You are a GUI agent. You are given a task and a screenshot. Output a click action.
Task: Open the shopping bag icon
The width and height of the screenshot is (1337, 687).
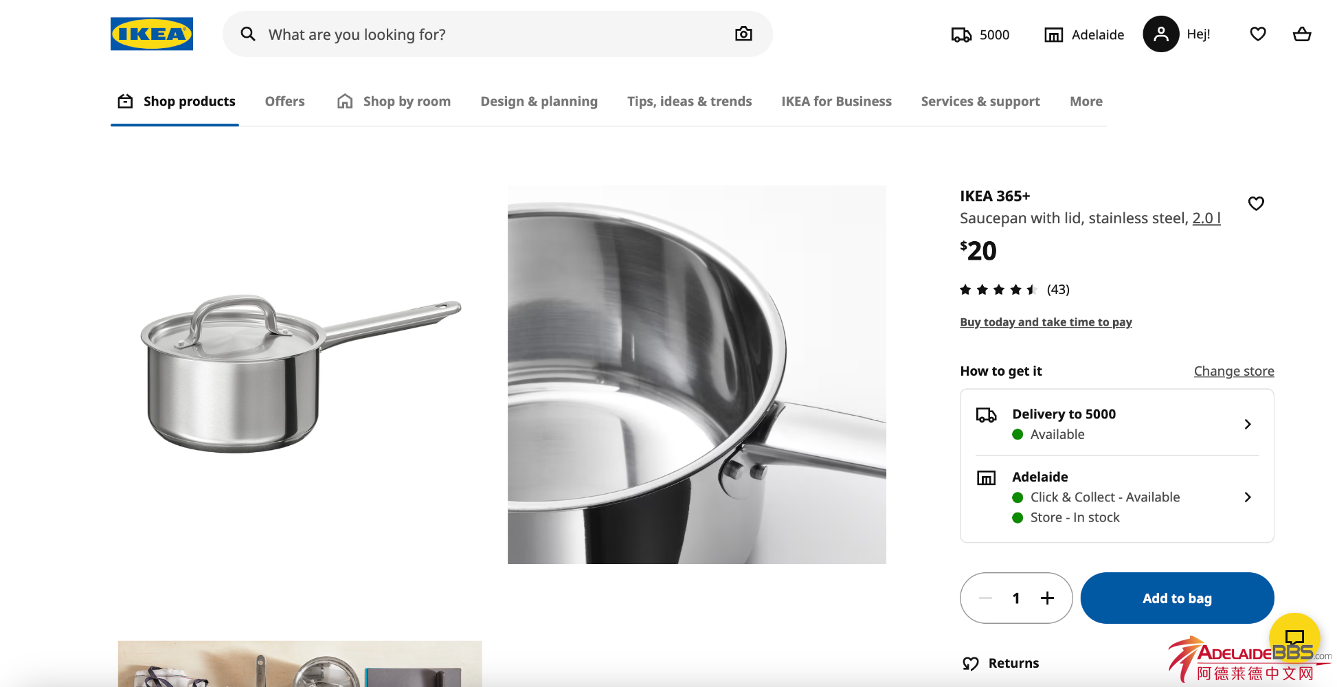tap(1301, 34)
